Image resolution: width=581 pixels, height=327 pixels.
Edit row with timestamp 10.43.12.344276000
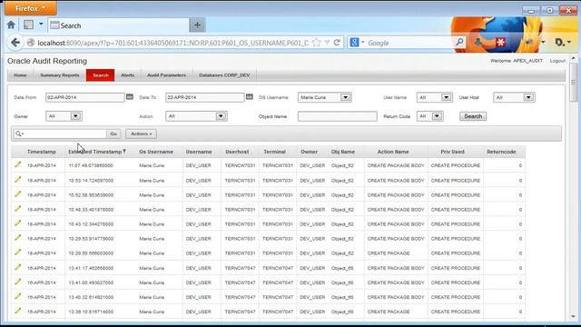[x=17, y=223]
